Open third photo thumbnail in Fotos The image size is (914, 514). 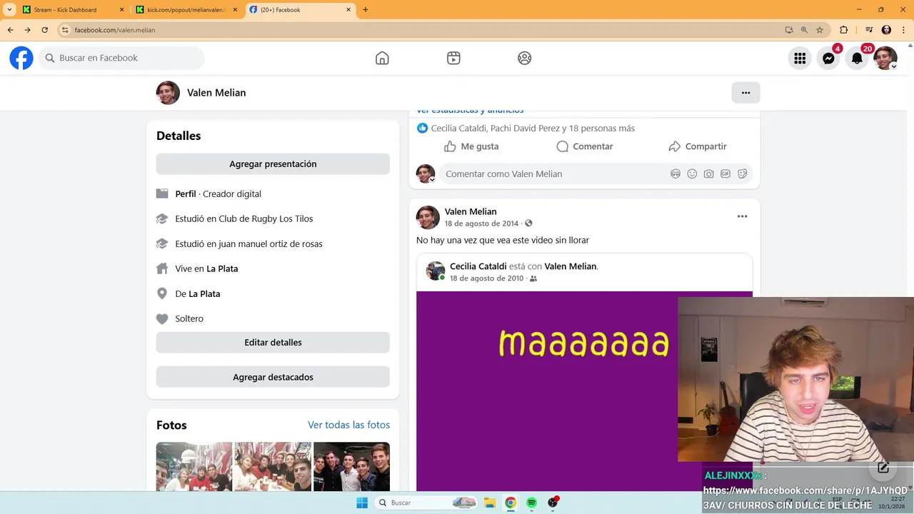click(351, 467)
